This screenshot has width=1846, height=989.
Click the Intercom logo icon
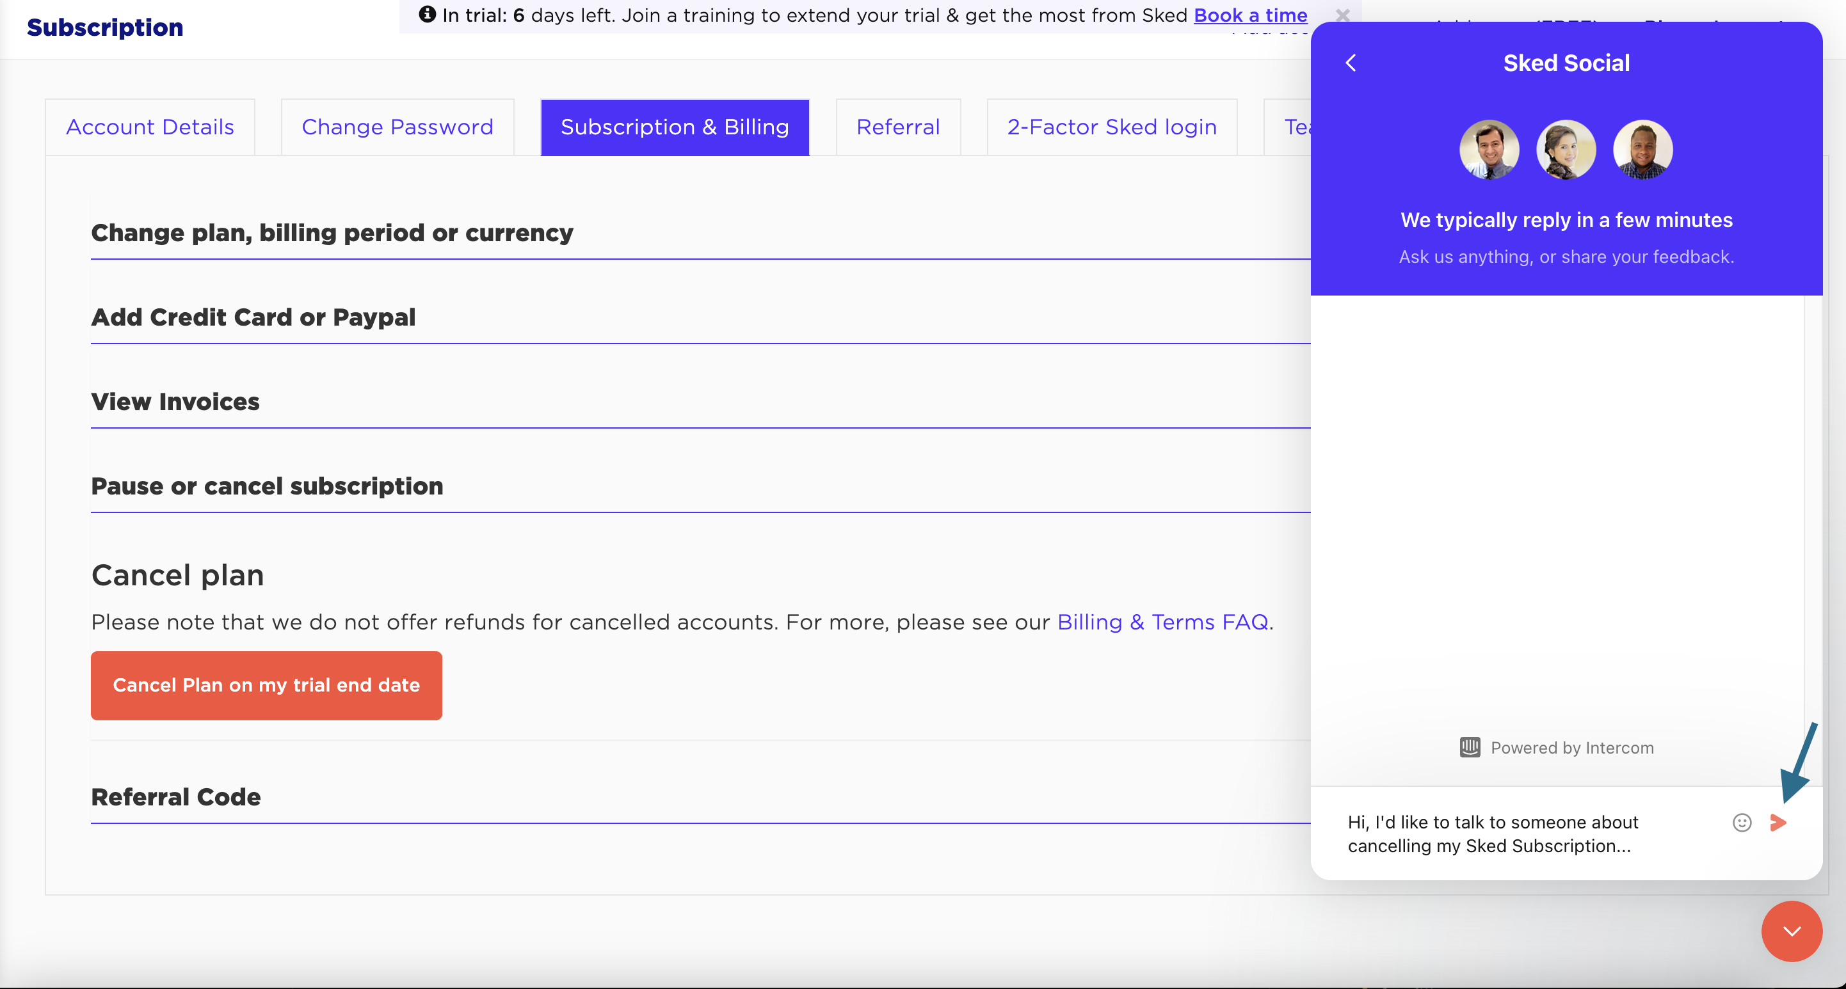1470,748
